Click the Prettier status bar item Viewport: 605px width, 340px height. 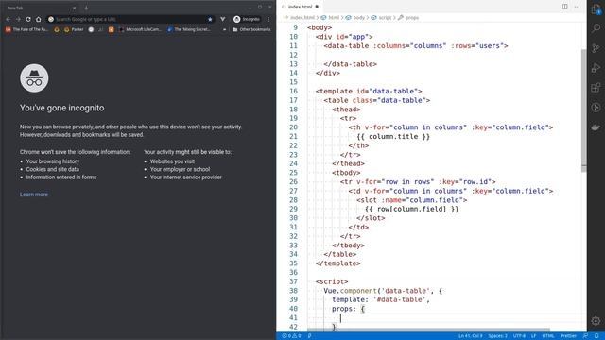tap(568, 336)
